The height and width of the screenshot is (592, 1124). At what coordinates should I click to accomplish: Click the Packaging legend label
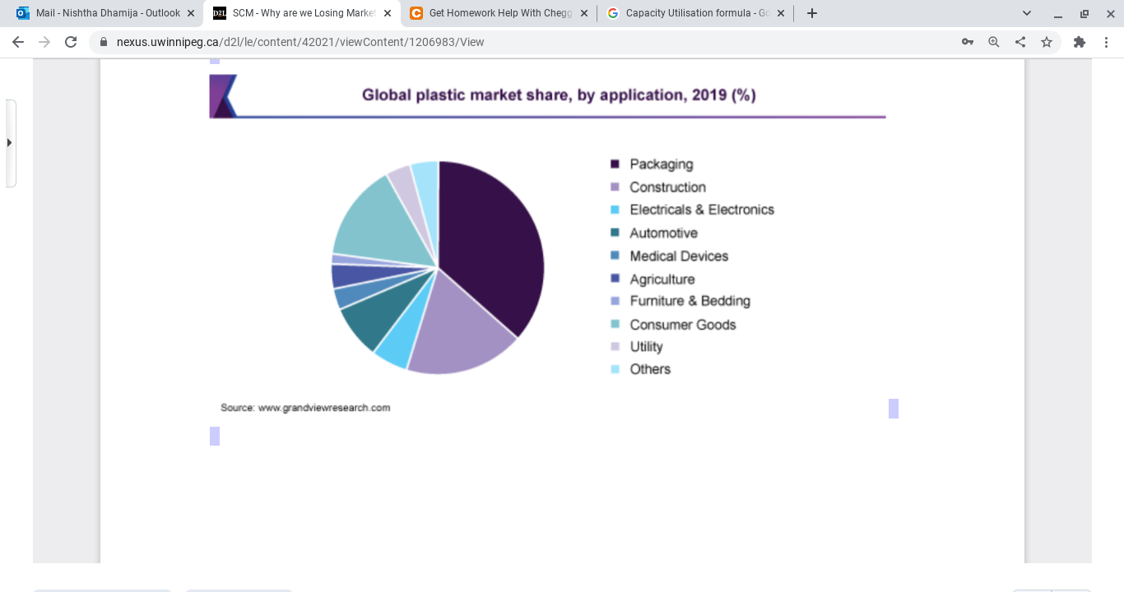pyautogui.click(x=662, y=164)
